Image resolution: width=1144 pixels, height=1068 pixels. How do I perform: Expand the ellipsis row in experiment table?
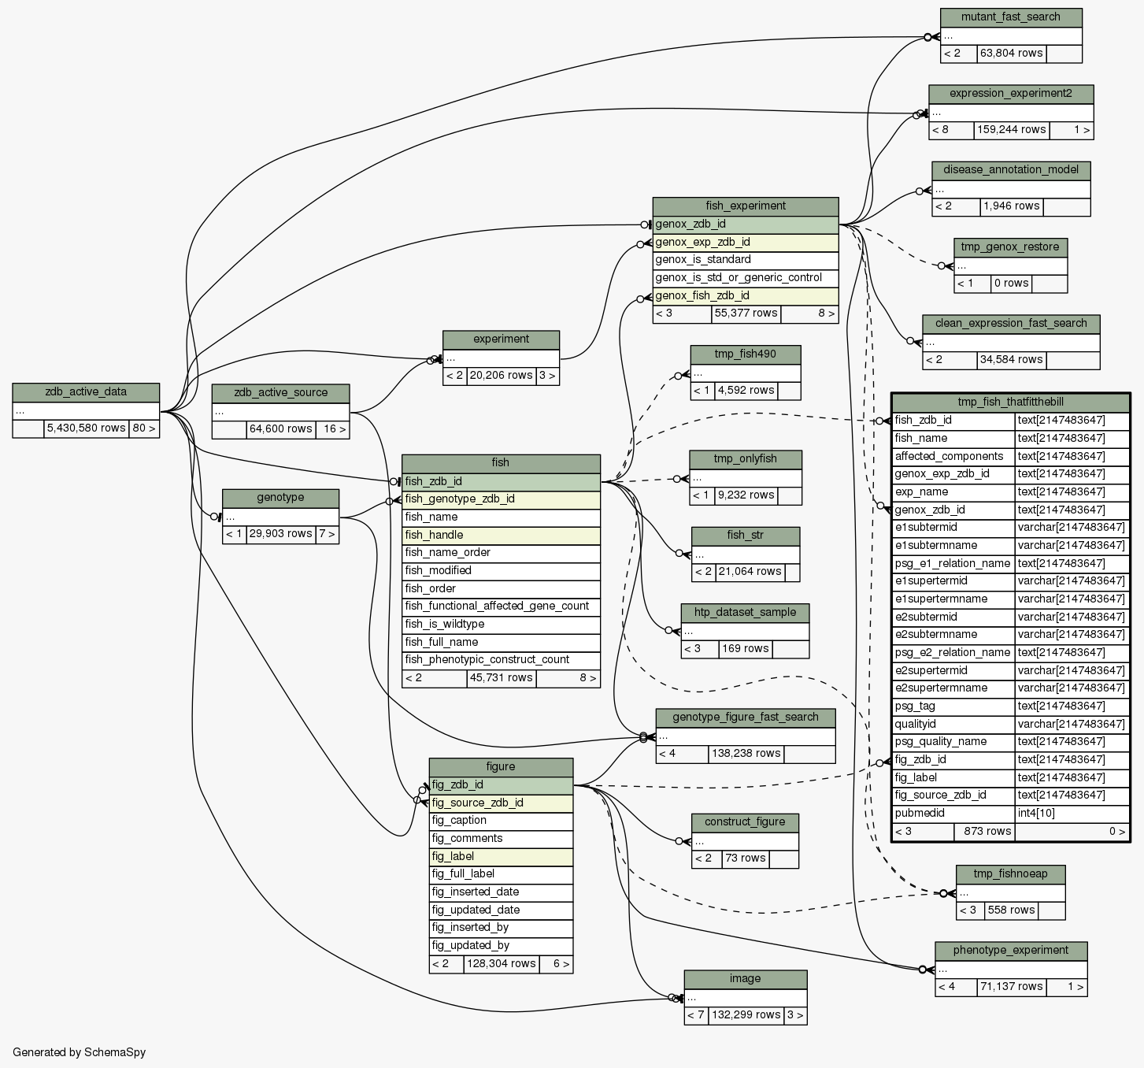pyautogui.click(x=501, y=358)
